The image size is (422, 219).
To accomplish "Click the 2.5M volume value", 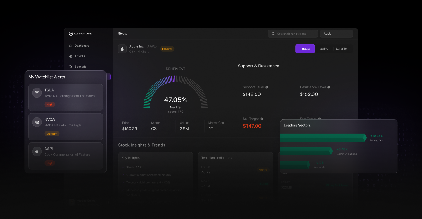I will click(x=184, y=129).
